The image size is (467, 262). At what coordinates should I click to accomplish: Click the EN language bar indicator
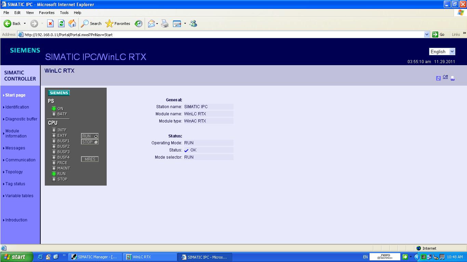point(365,257)
